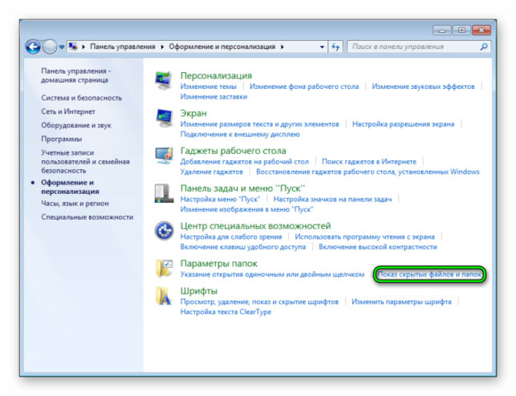The image size is (516, 396).
Task: Click the greyed Forward arrow button
Action: (x=50, y=46)
